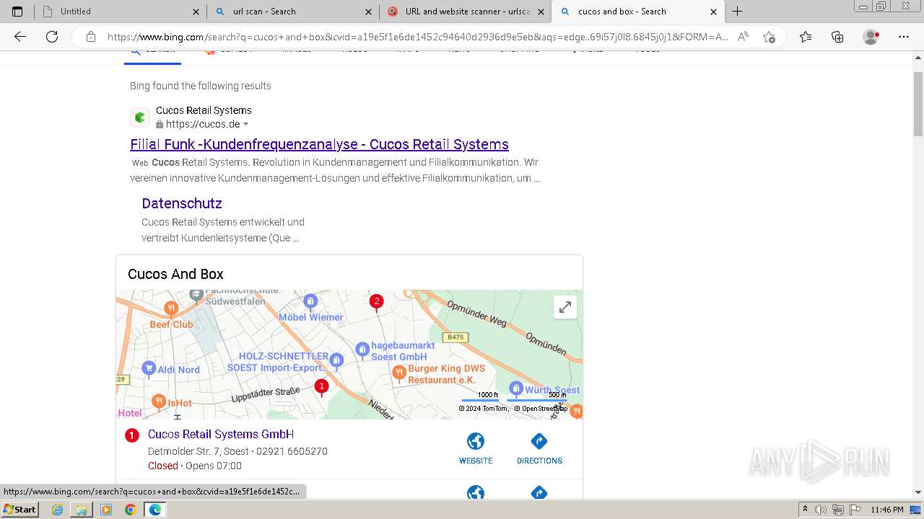Viewport: 924px width, 519px height.
Task: Close the URL and website scanner tab
Action: click(541, 12)
